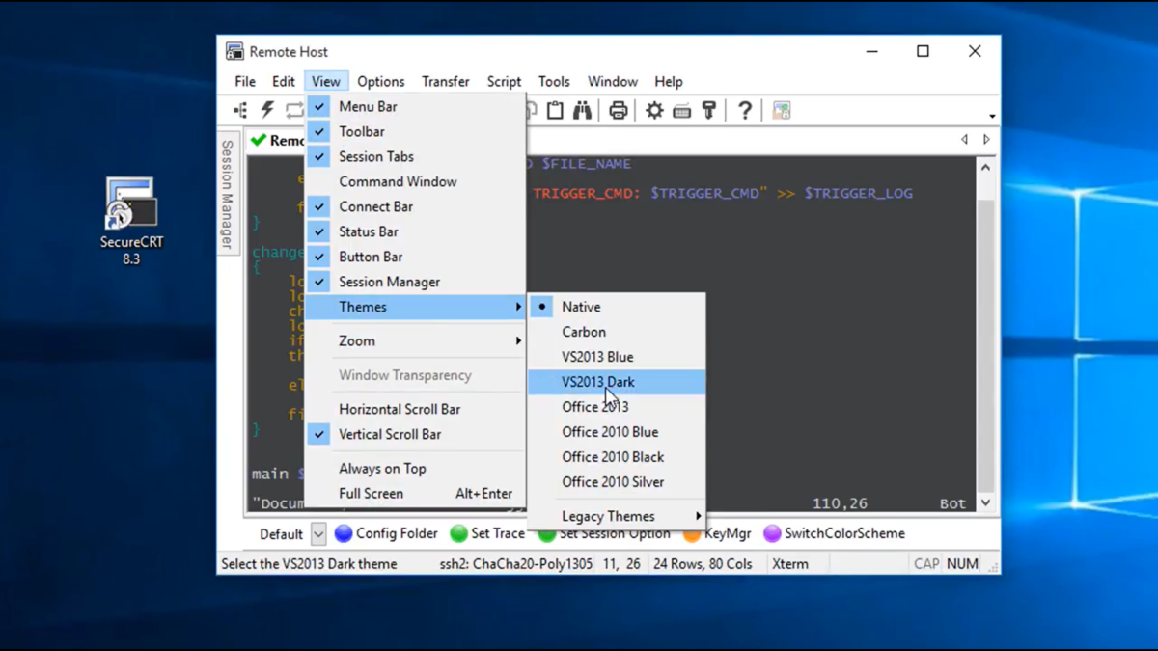
Task: Select the Office 2010 Black theme
Action: click(617, 457)
